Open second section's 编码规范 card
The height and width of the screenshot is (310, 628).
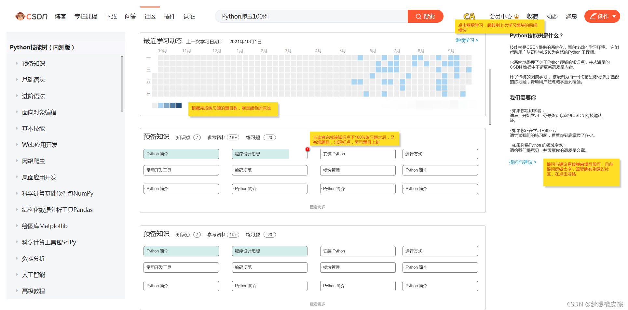270,267
